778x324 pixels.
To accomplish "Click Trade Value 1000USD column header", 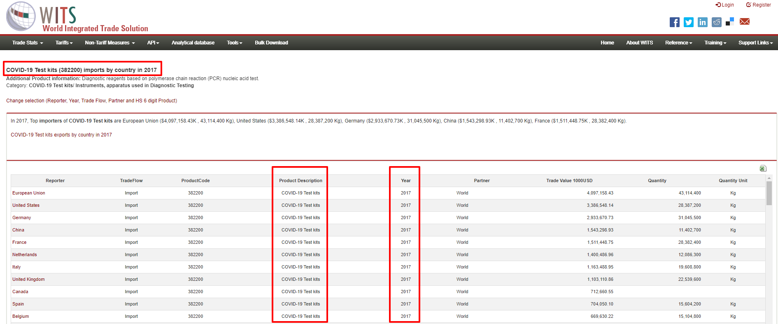I will point(569,181).
